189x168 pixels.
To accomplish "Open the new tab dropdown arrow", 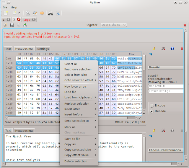I will 19,13.
